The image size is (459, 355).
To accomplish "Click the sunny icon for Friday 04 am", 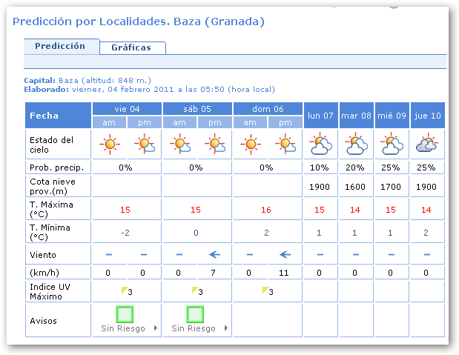I will point(109,144).
